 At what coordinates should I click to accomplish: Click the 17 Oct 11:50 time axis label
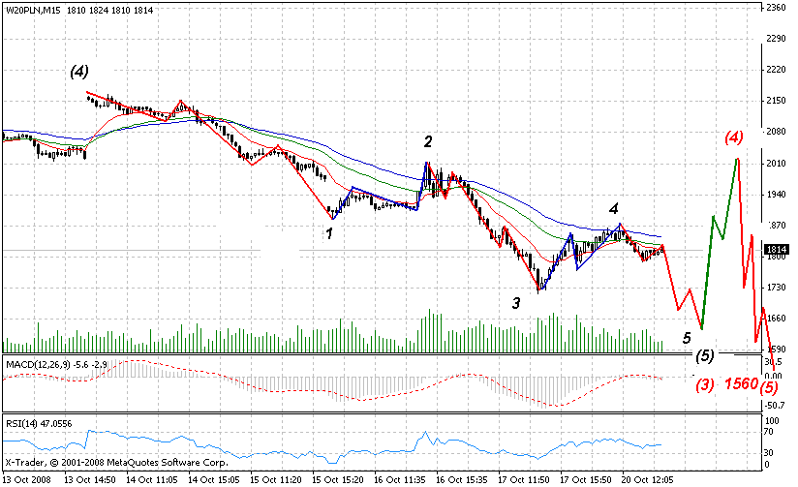(x=524, y=478)
